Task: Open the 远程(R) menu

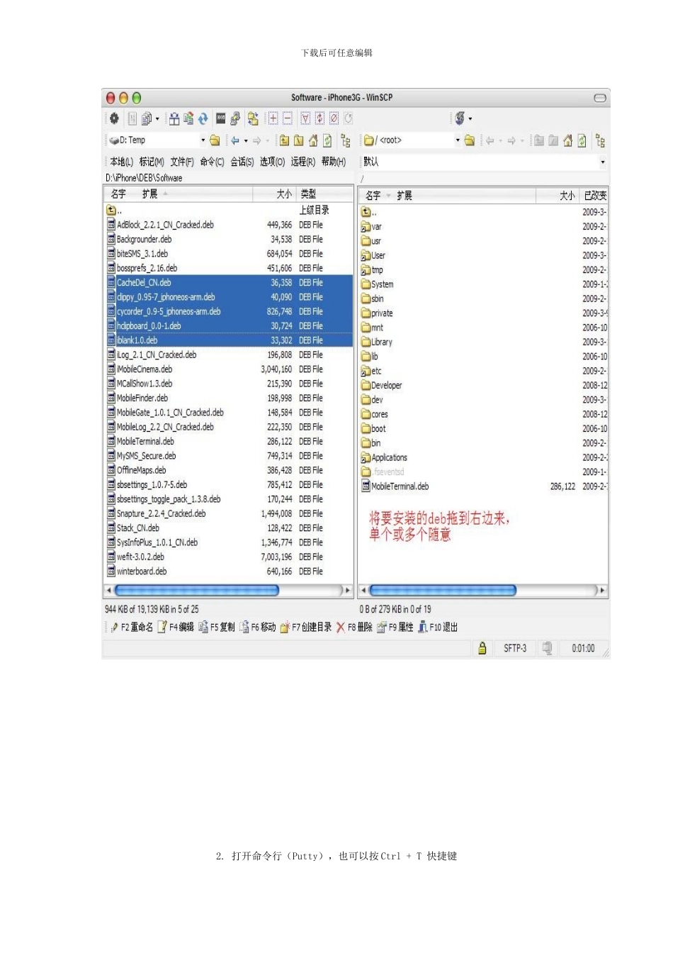Action: pyautogui.click(x=303, y=162)
